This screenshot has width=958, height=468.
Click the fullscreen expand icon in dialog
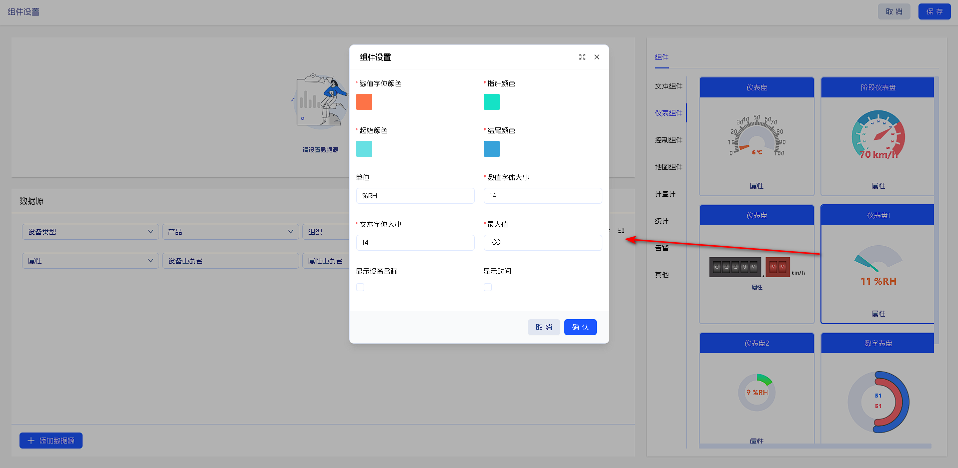[x=582, y=57]
